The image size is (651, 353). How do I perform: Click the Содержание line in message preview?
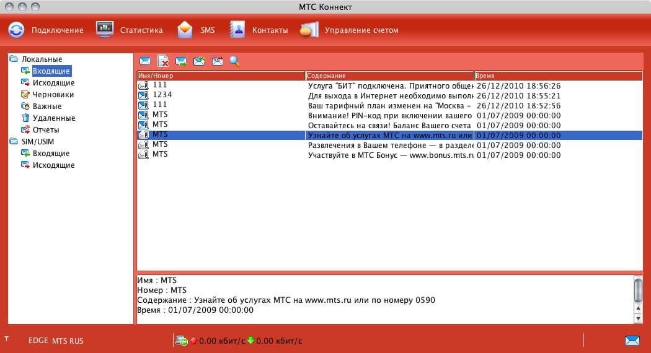tap(286, 300)
